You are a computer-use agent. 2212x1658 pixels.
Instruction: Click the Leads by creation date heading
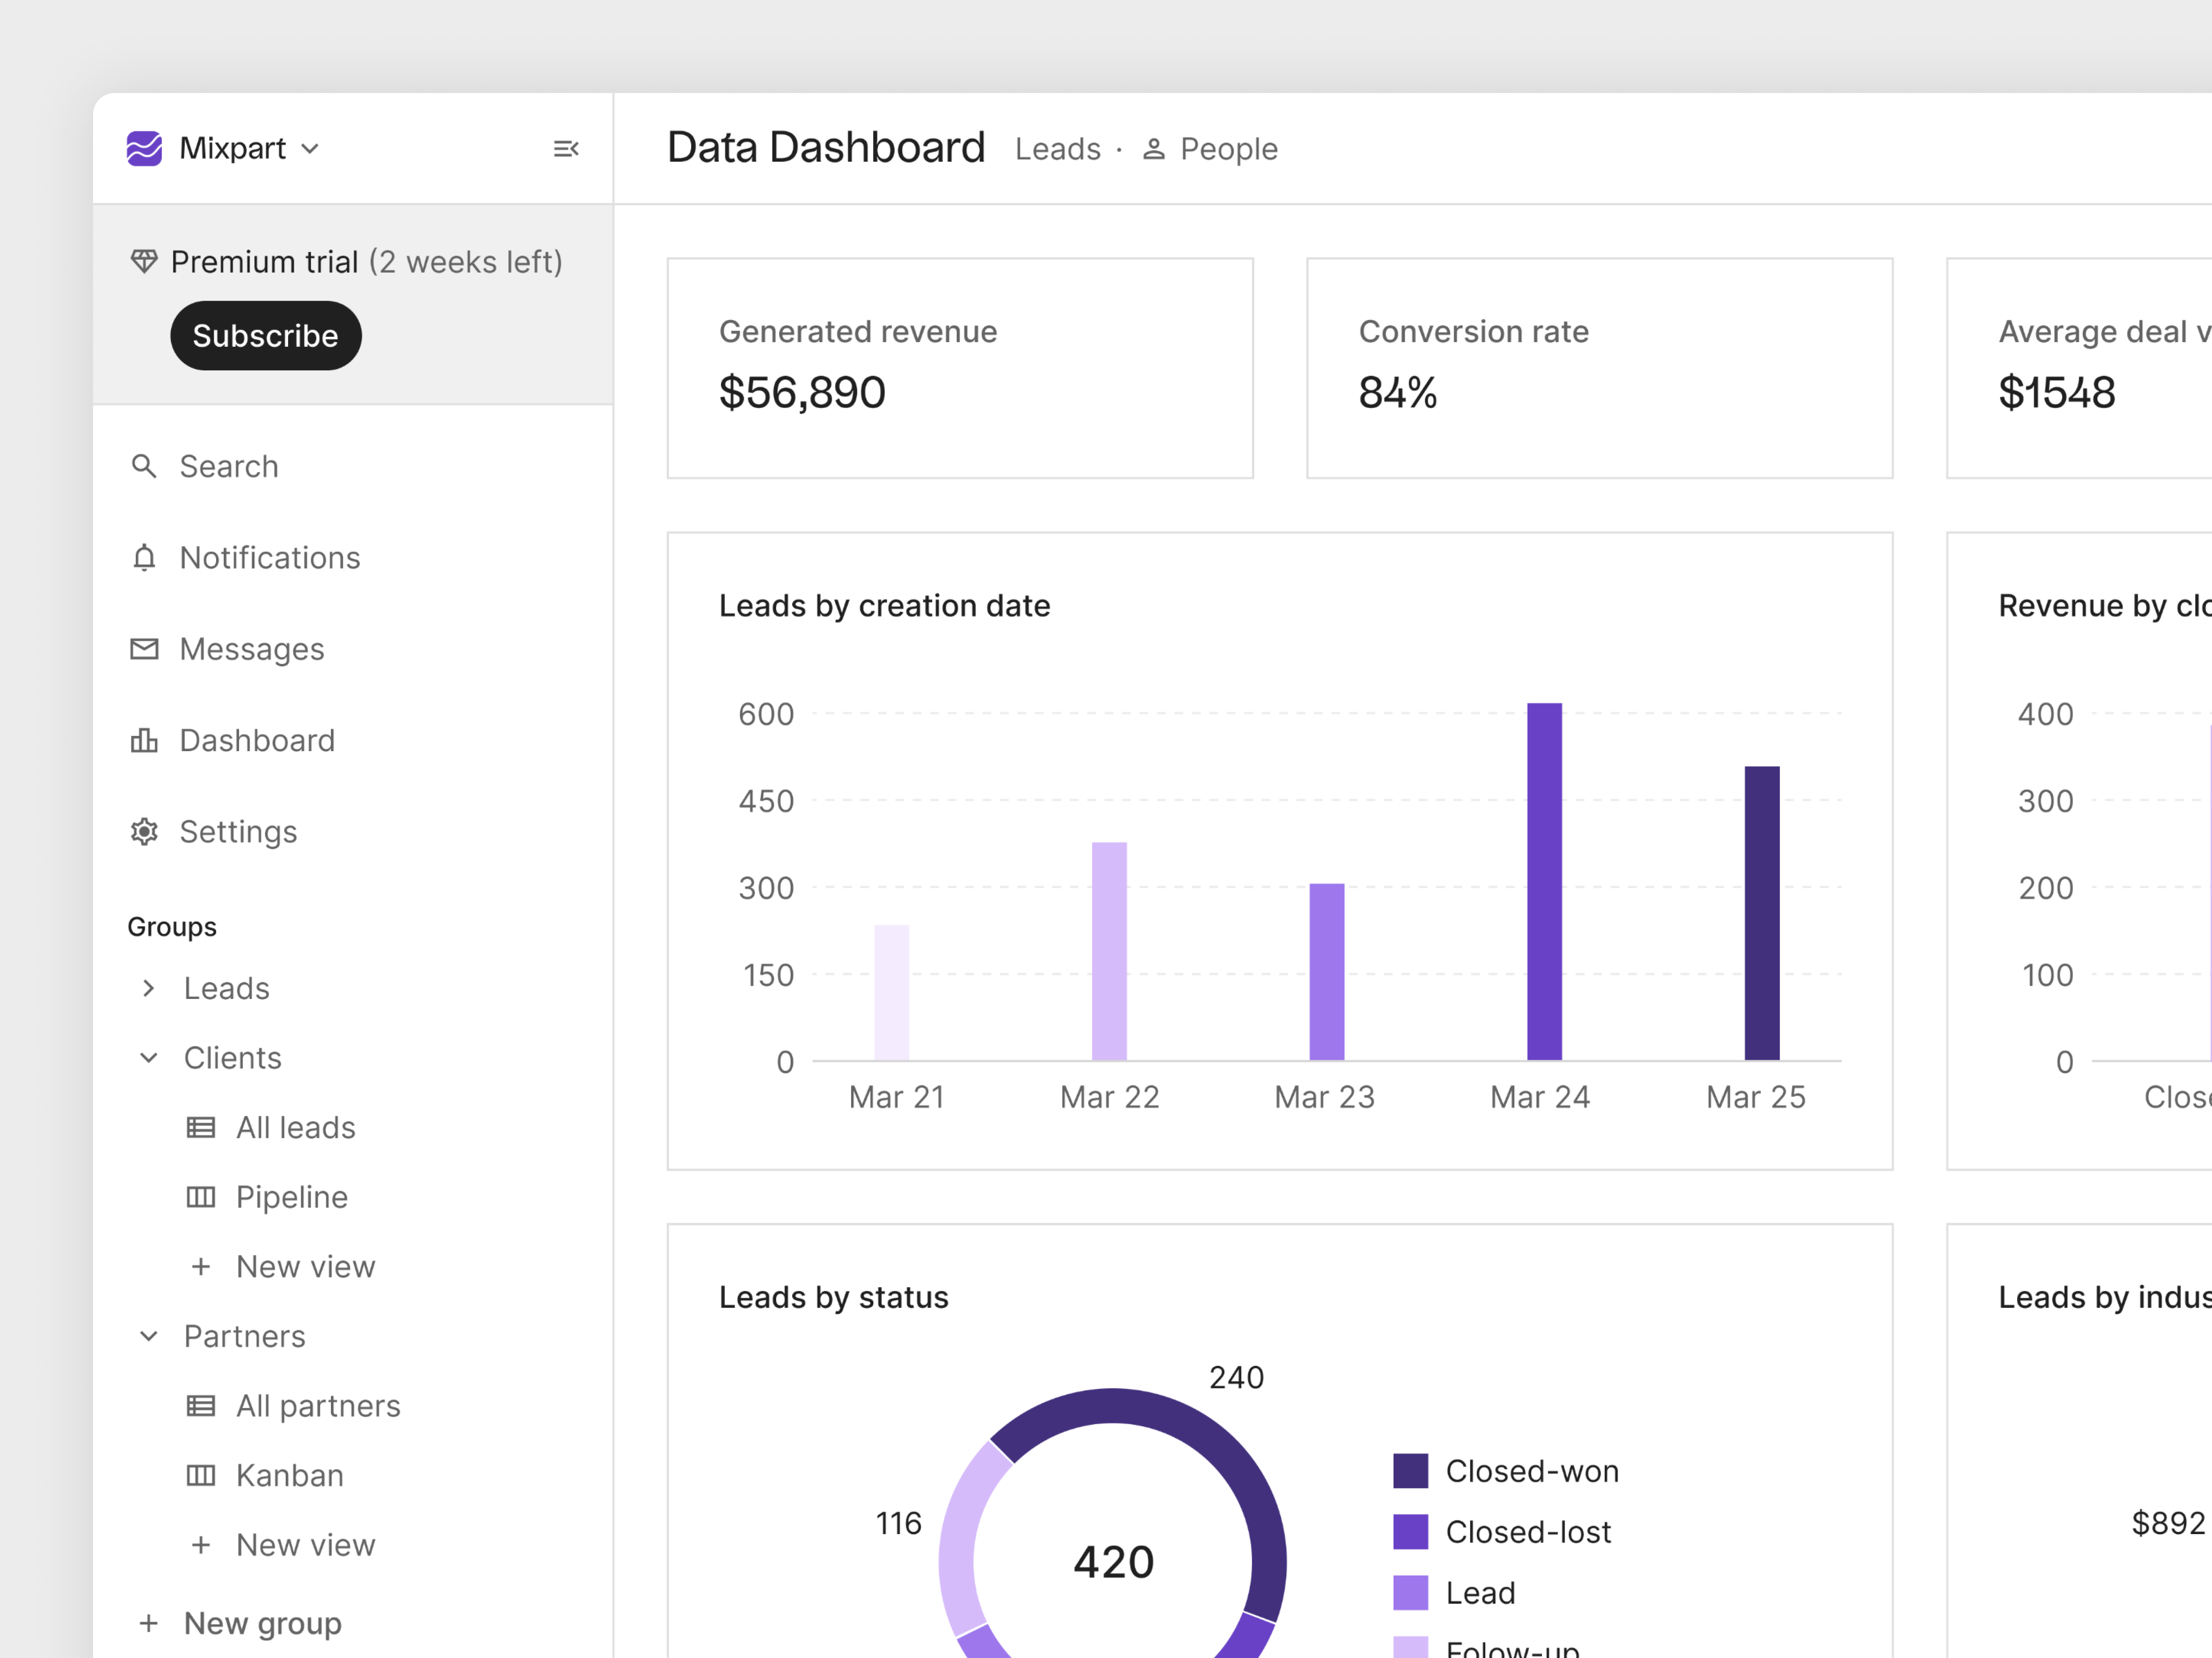pyautogui.click(x=884, y=606)
